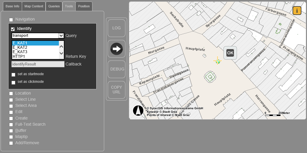Uncheck the Identify checkbox
This screenshot has height=153, width=307.
click(13, 29)
